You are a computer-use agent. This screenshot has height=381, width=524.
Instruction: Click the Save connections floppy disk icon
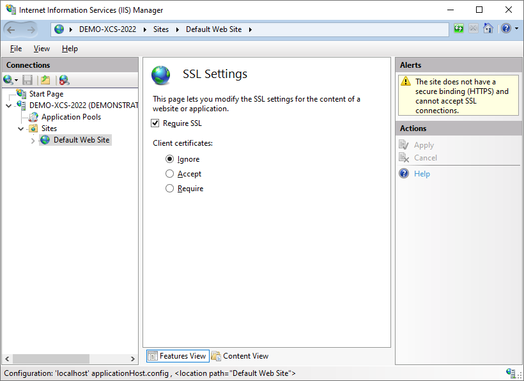27,80
